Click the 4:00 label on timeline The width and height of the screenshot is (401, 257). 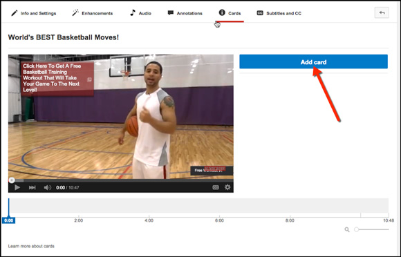[149, 220]
